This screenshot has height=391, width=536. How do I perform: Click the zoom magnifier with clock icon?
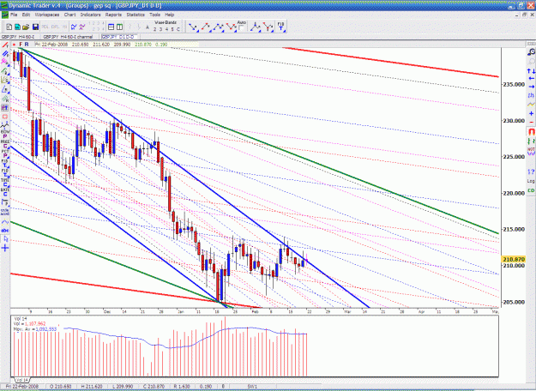(531, 52)
